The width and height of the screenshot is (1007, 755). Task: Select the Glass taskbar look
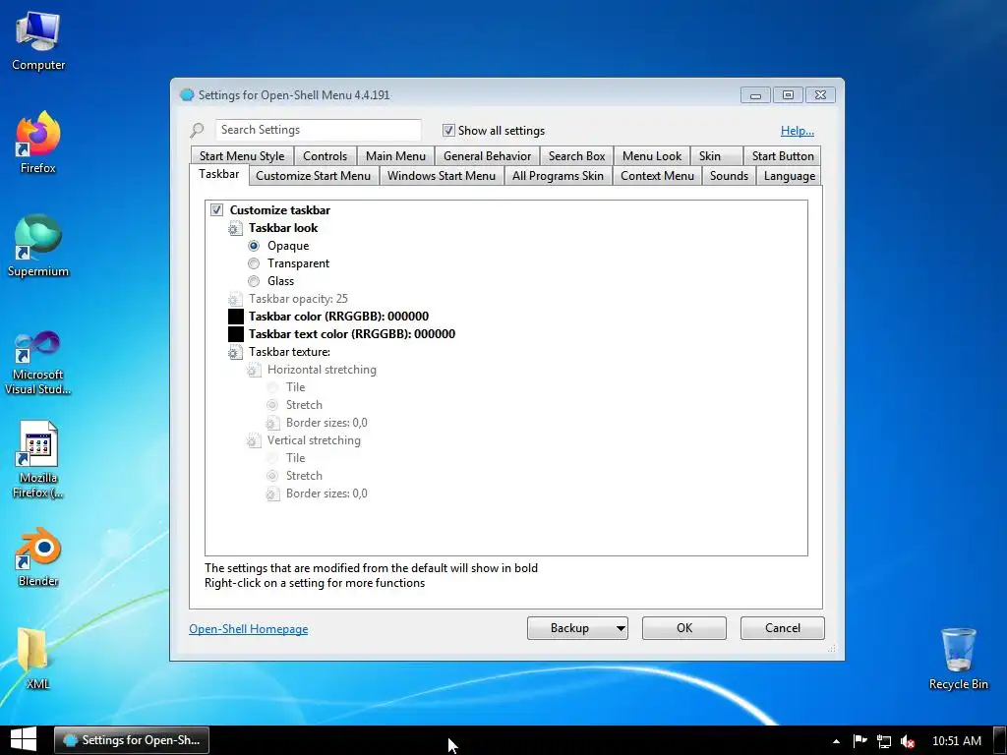tap(254, 281)
